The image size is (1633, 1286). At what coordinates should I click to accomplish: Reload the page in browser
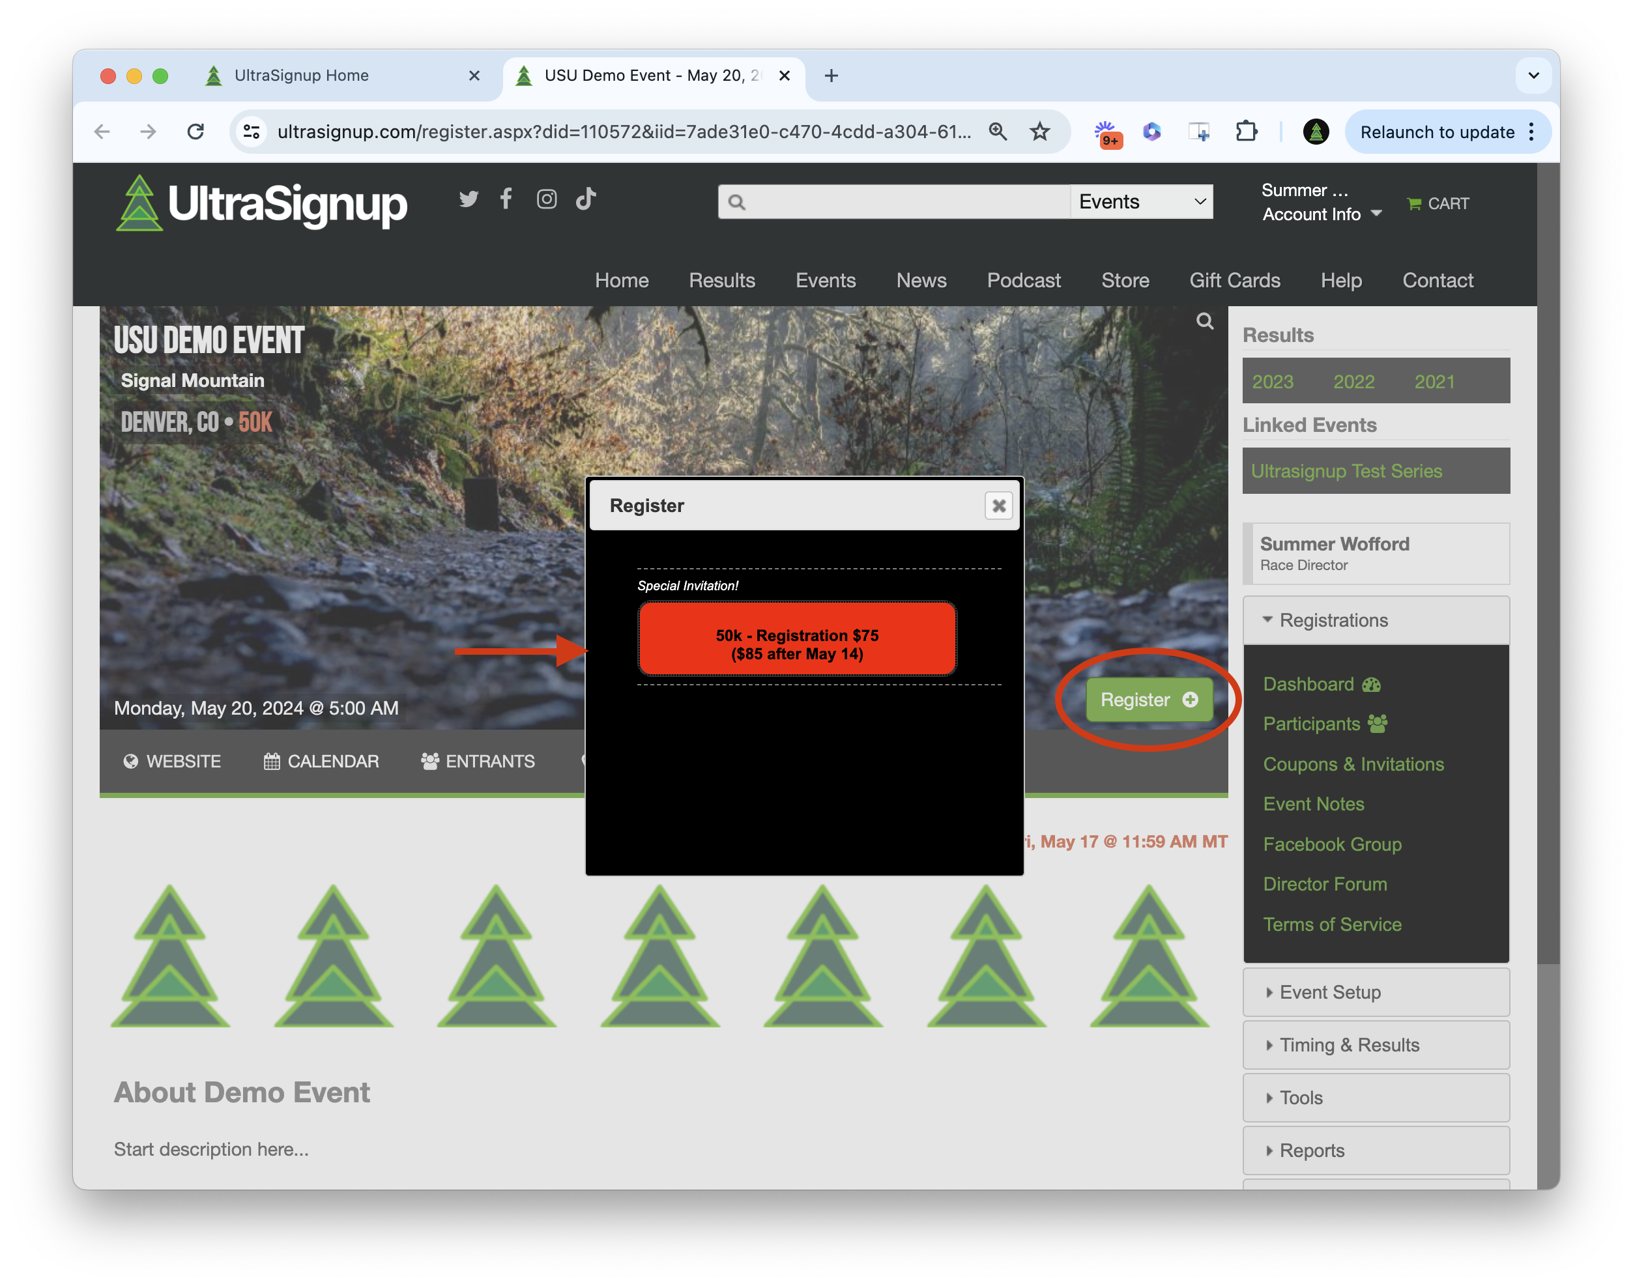(x=195, y=132)
